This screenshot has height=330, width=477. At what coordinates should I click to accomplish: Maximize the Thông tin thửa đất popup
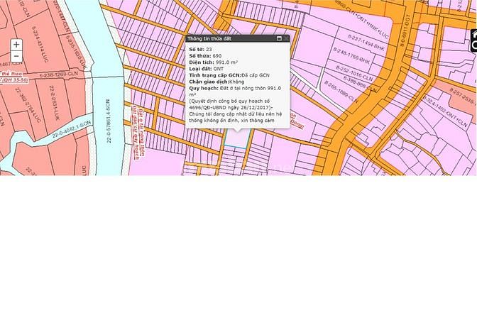[x=279, y=38]
